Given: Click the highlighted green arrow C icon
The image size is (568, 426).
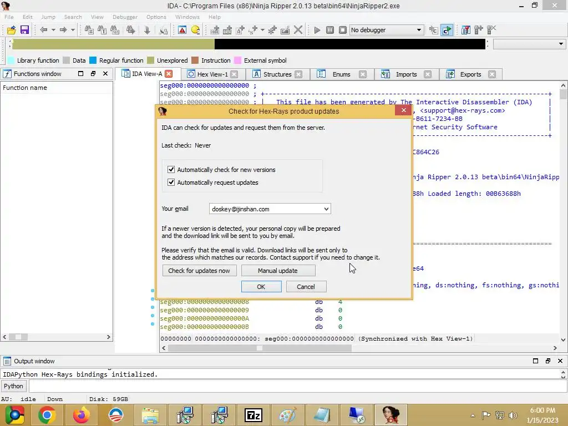Looking at the screenshot, I should click(447, 30).
